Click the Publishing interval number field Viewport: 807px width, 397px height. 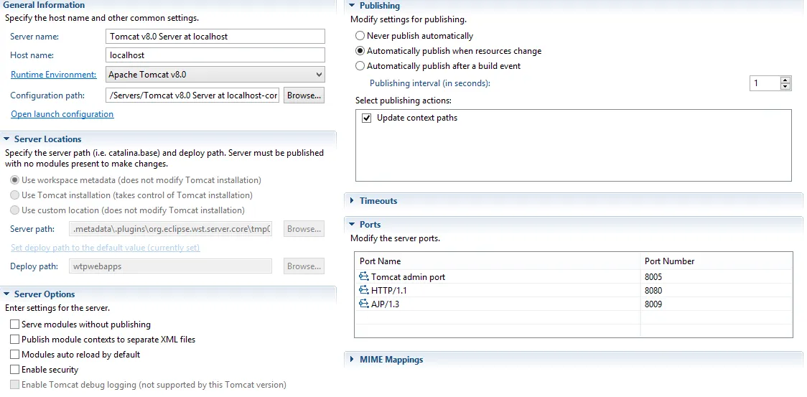click(765, 83)
